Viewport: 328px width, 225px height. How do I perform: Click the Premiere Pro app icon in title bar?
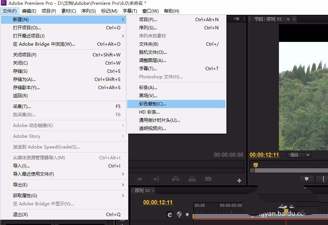[4, 3]
